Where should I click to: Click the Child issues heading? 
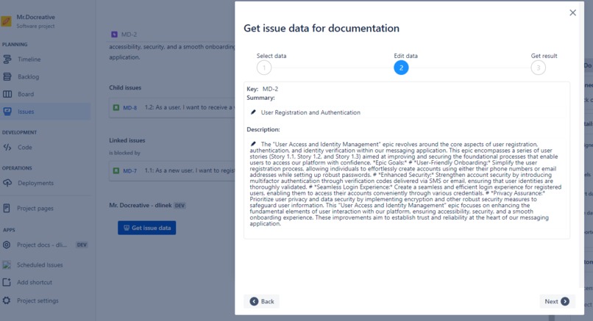click(x=125, y=87)
